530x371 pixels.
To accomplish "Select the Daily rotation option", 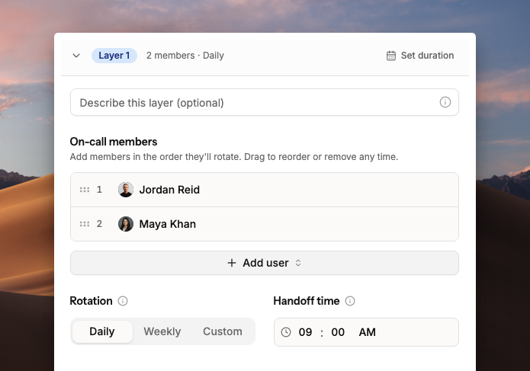I will point(102,331).
